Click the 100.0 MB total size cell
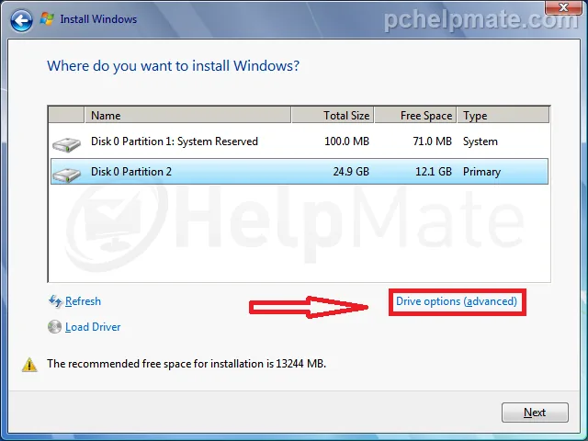Image resolution: width=588 pixels, height=441 pixels. [x=347, y=141]
